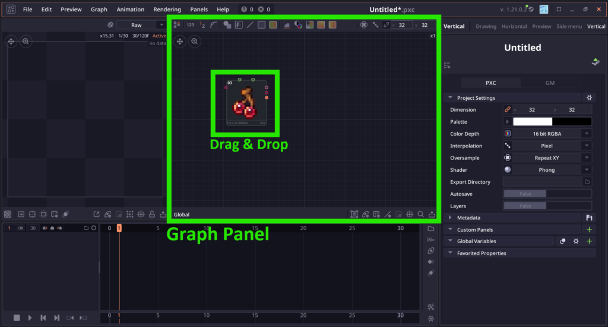The width and height of the screenshot is (608, 327).
Task: Click the graph focus frame icon
Action: pyautogui.click(x=354, y=215)
